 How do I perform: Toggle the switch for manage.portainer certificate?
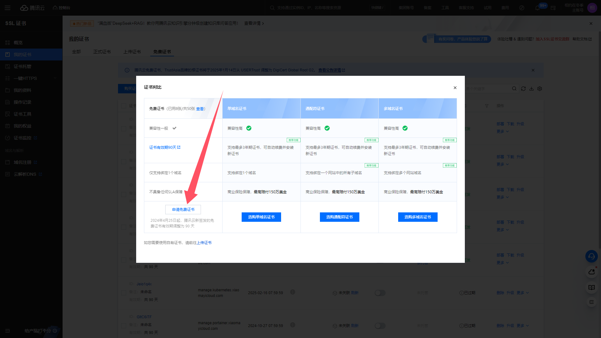[x=380, y=326]
